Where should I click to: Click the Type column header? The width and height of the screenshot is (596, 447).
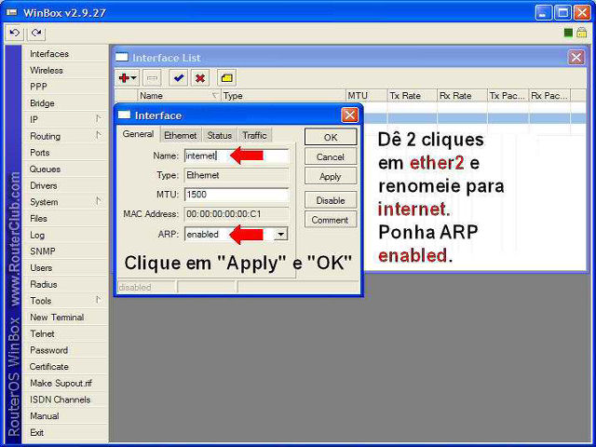pos(283,95)
